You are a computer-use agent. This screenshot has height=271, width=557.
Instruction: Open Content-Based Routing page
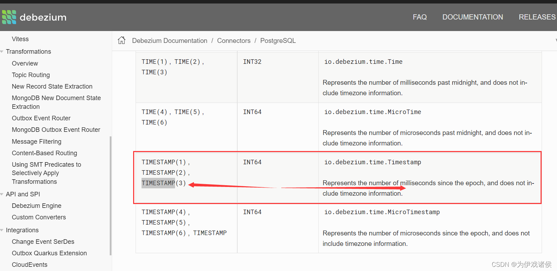tap(44, 153)
